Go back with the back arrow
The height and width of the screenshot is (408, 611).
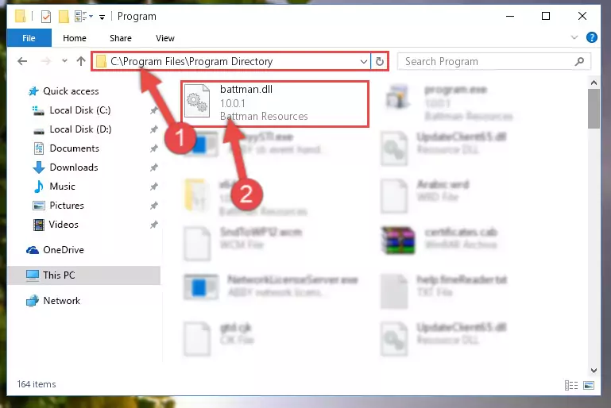point(22,61)
